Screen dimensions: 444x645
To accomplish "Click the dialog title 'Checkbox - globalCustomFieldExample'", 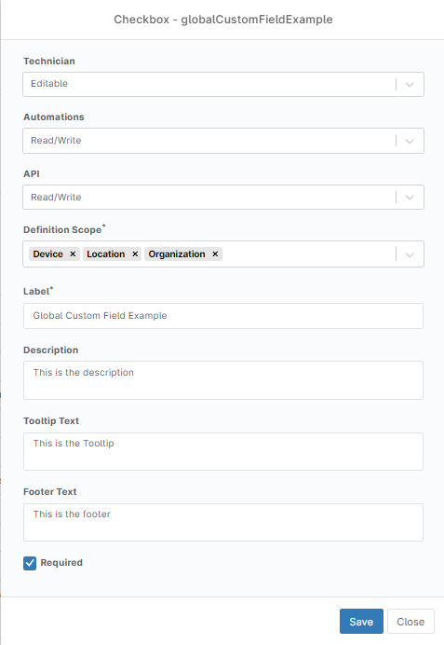I will point(223,20).
